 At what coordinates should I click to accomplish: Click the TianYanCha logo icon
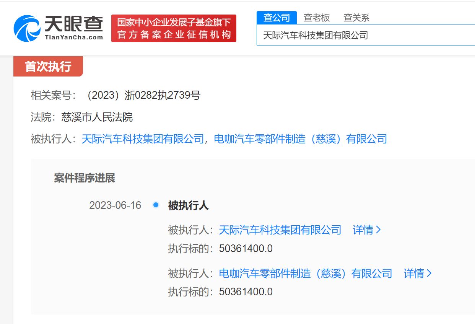click(27, 28)
